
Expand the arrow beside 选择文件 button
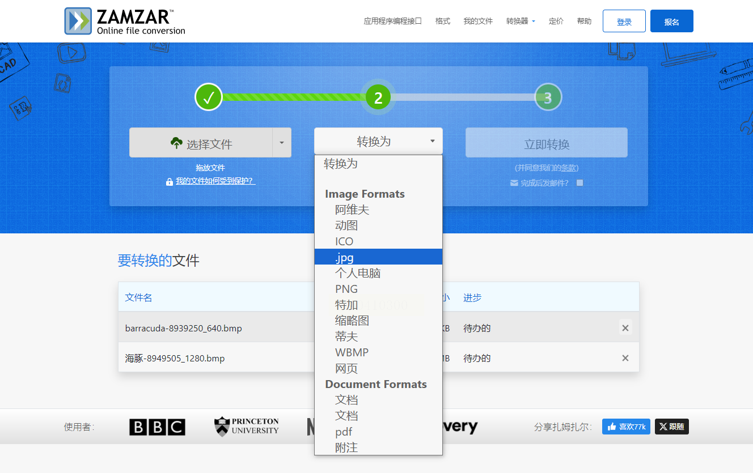pos(282,142)
